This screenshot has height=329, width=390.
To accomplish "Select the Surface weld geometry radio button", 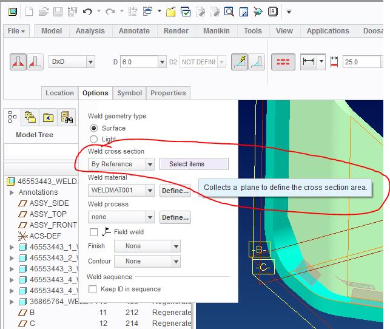I will [93, 128].
